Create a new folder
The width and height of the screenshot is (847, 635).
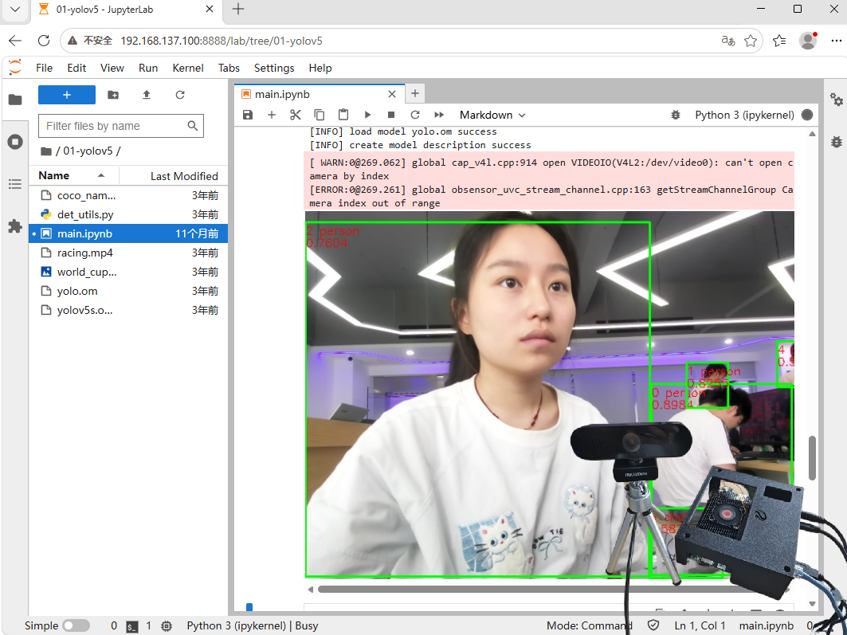click(x=113, y=95)
